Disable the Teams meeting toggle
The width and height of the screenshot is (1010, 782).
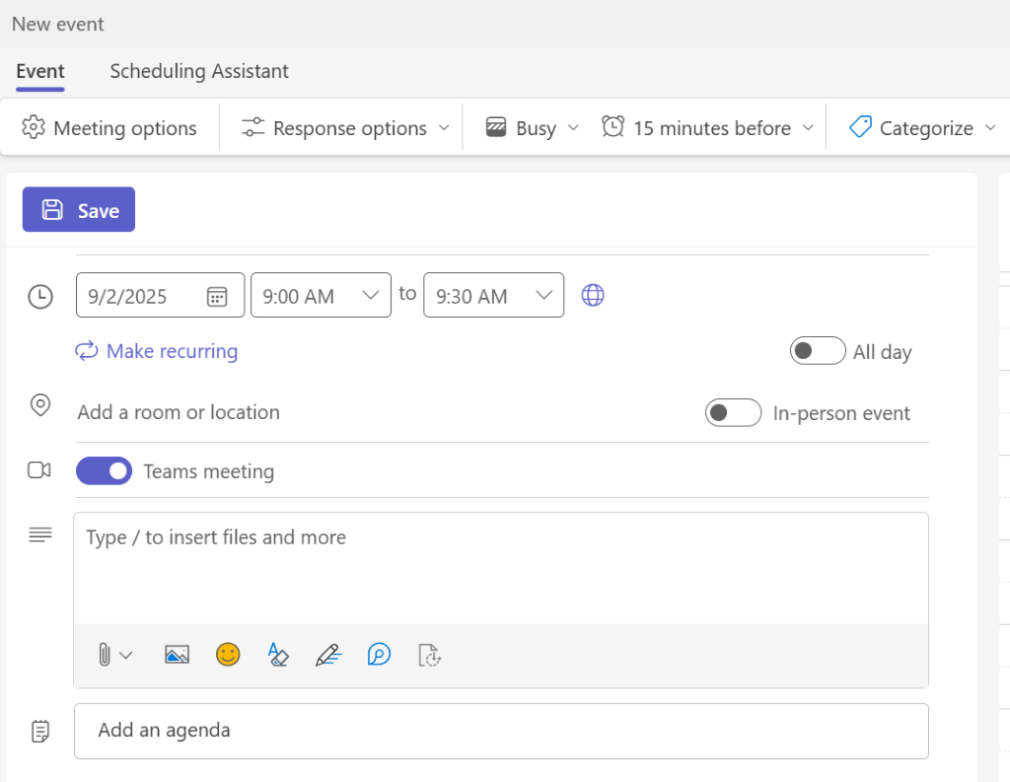104,470
